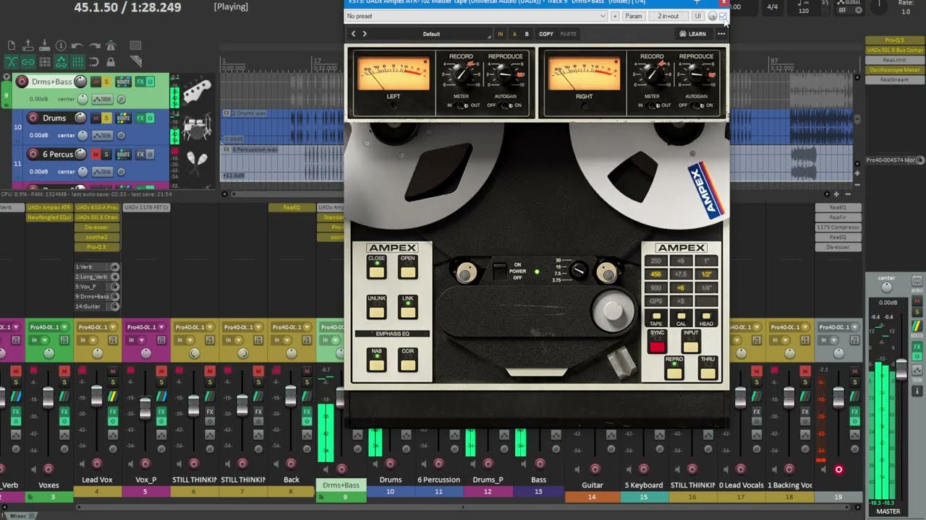The height and width of the screenshot is (520, 926).
Task: Open input dropdown on Voxes mixer strip
Action: [x=39, y=340]
